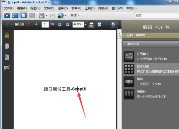The height and width of the screenshot is (129, 179).
Task: Click the 接口测 file name label in toolbar
Action: pos(19,24)
